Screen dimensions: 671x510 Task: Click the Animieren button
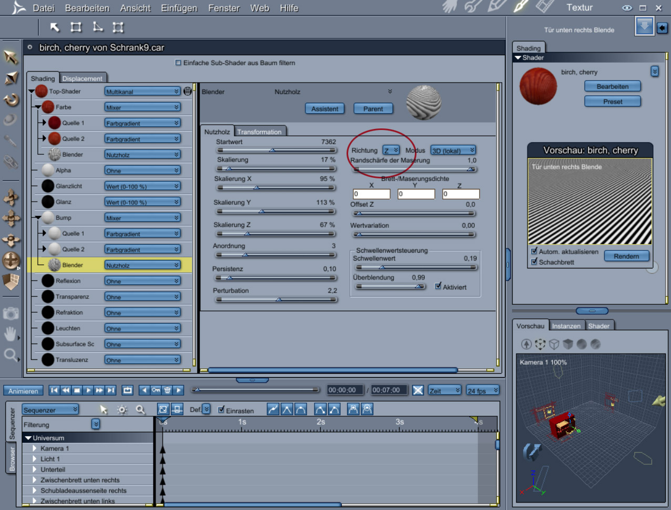click(23, 391)
